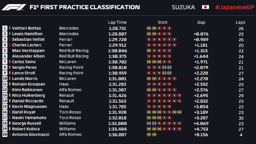Click Vettel's first soft tyre icon
256x144 pixels.
[x=149, y=40]
